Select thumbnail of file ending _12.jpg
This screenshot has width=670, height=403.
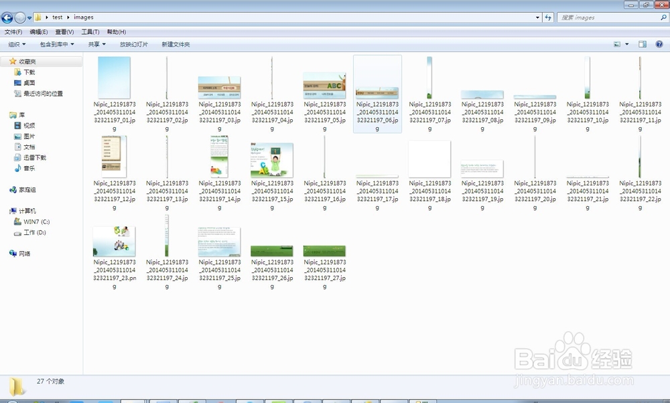coord(114,156)
